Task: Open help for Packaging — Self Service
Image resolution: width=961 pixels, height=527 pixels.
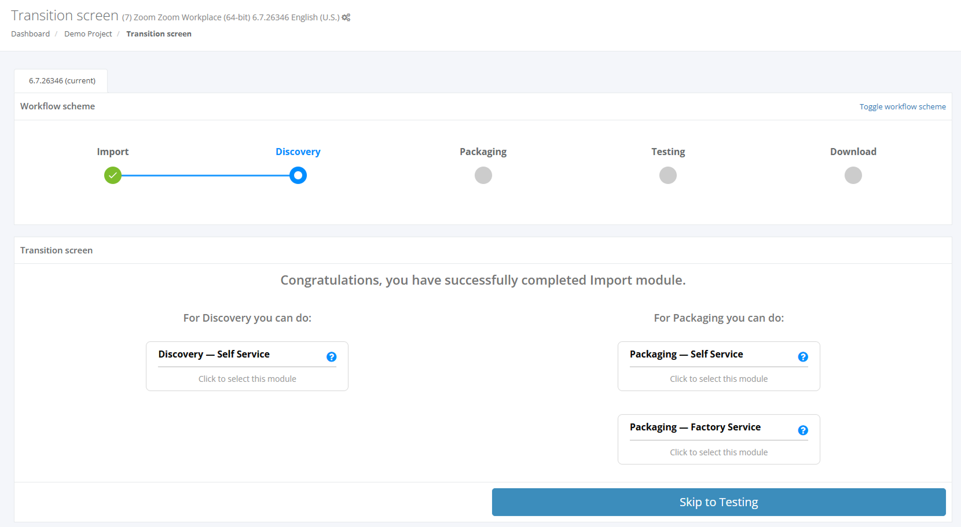Action: click(x=803, y=357)
